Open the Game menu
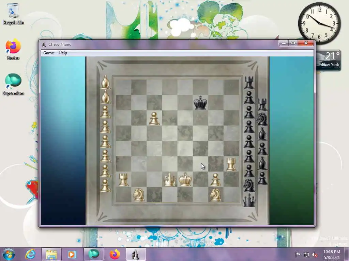Viewport: 349px width, 261px height. click(48, 53)
